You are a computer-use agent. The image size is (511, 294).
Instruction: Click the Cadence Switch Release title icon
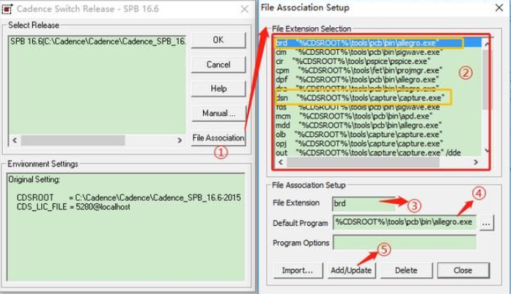coord(7,9)
